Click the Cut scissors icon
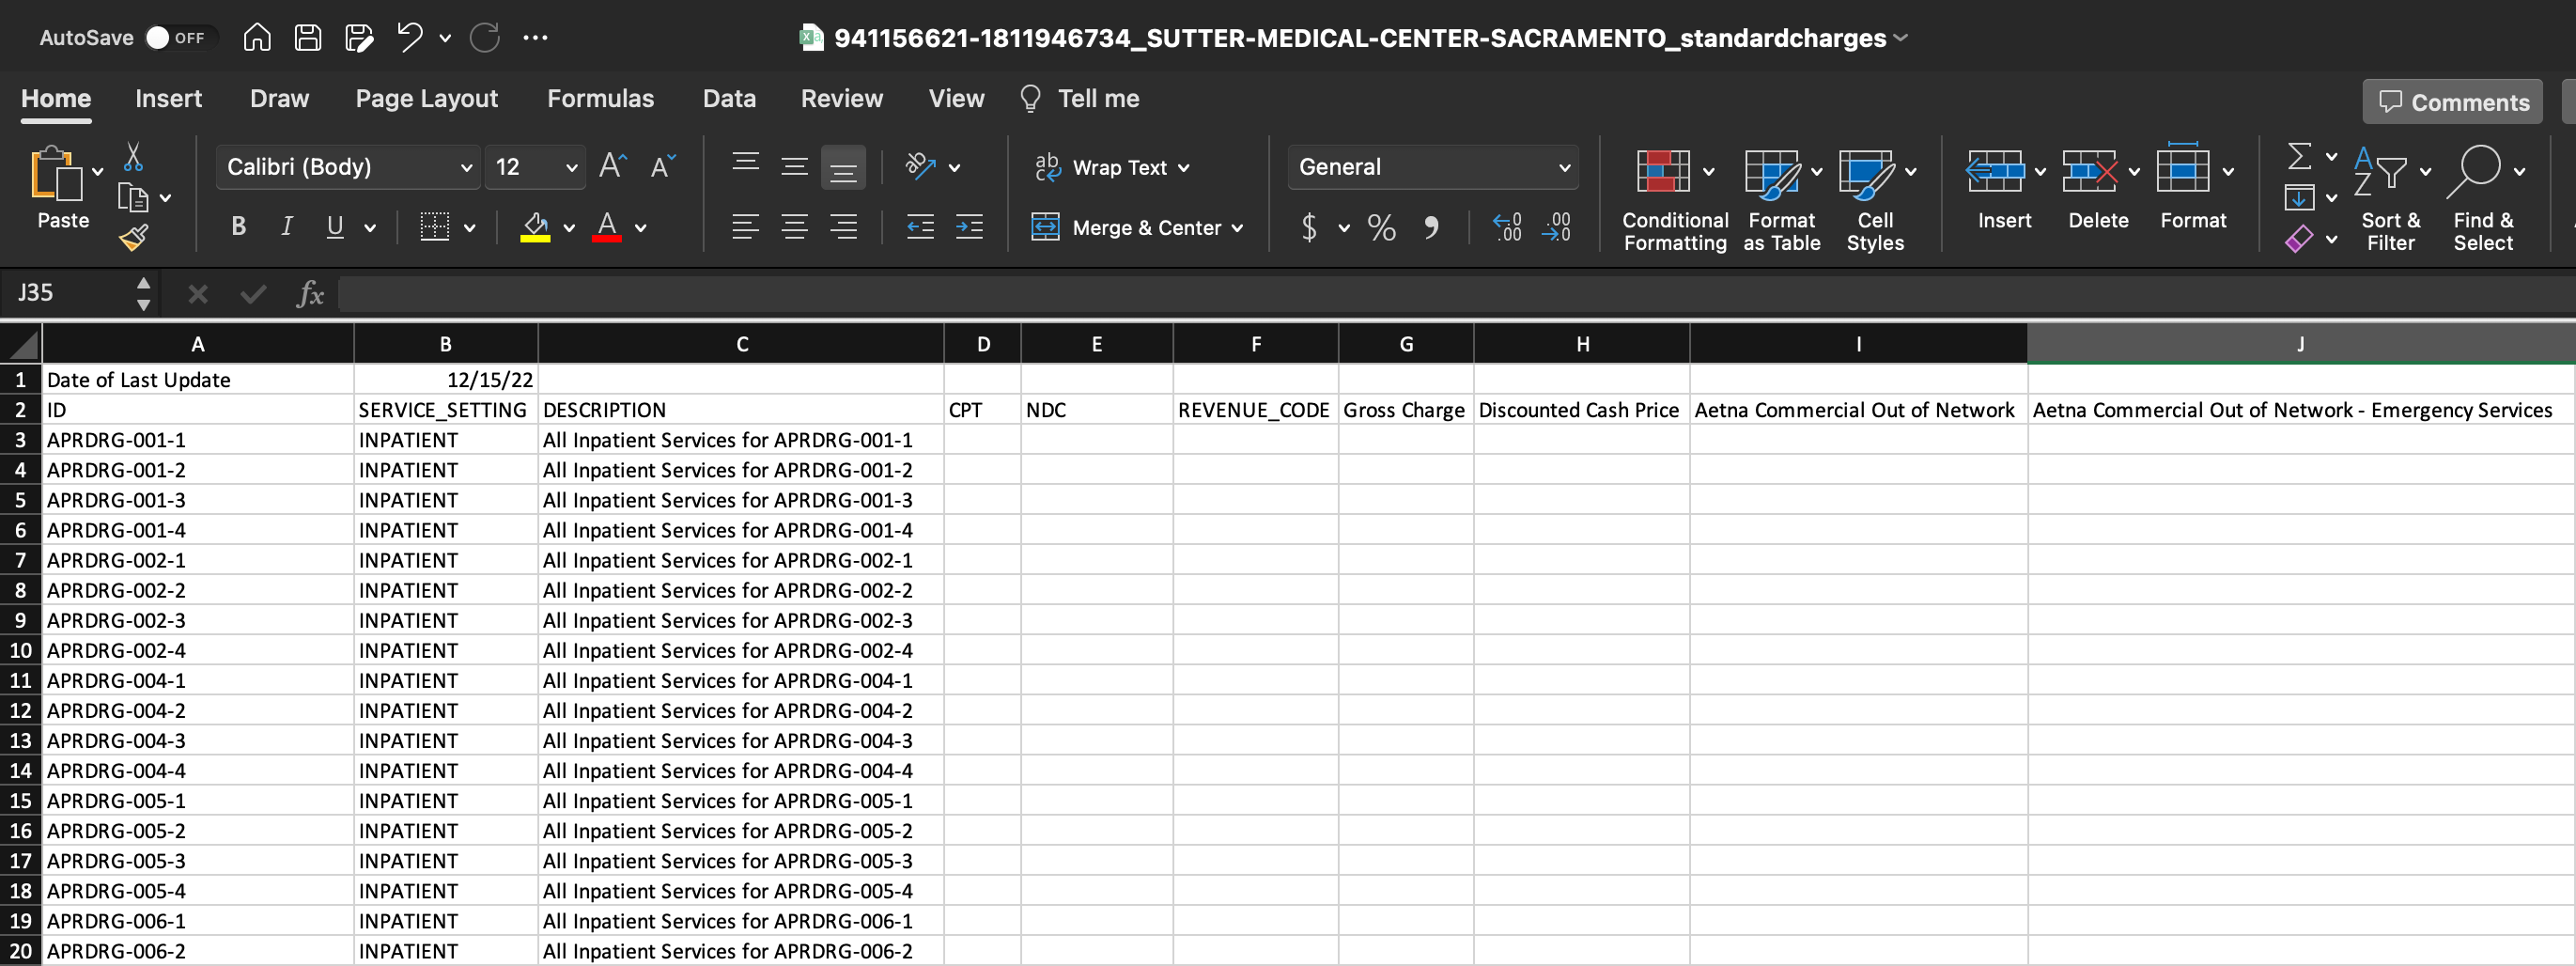 133,157
